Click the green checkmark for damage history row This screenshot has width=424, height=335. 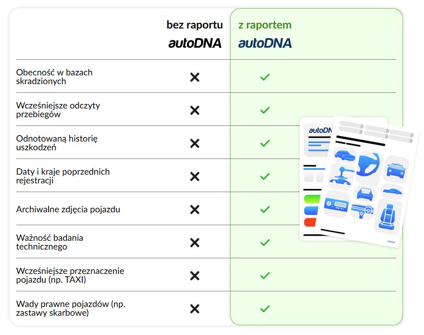tap(265, 143)
